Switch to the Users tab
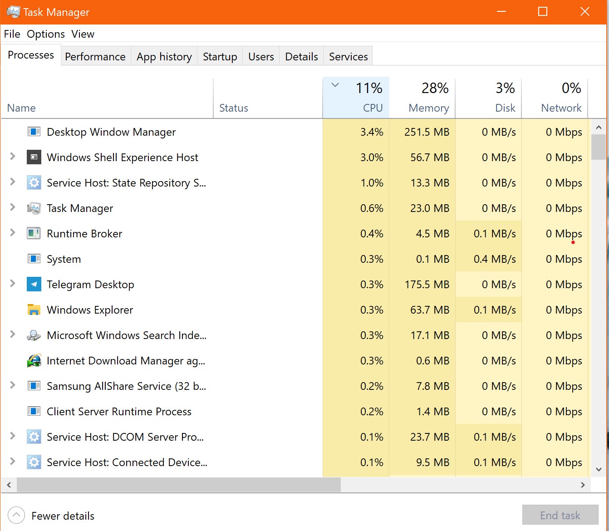 point(261,56)
